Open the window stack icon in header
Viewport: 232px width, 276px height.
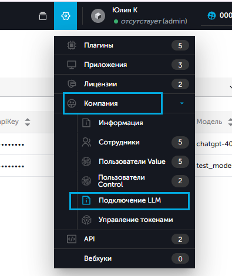click(x=43, y=16)
